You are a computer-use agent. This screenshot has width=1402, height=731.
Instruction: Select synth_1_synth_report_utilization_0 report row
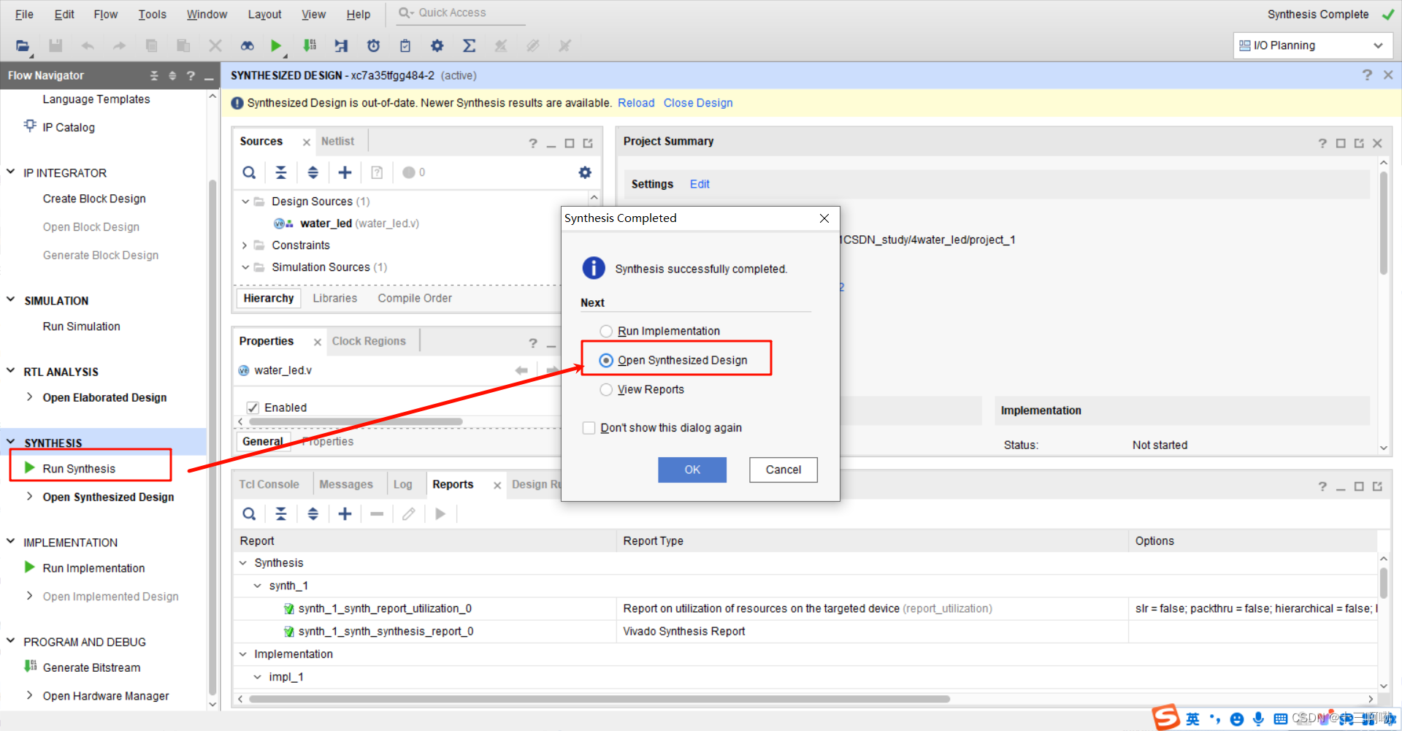[x=385, y=608]
